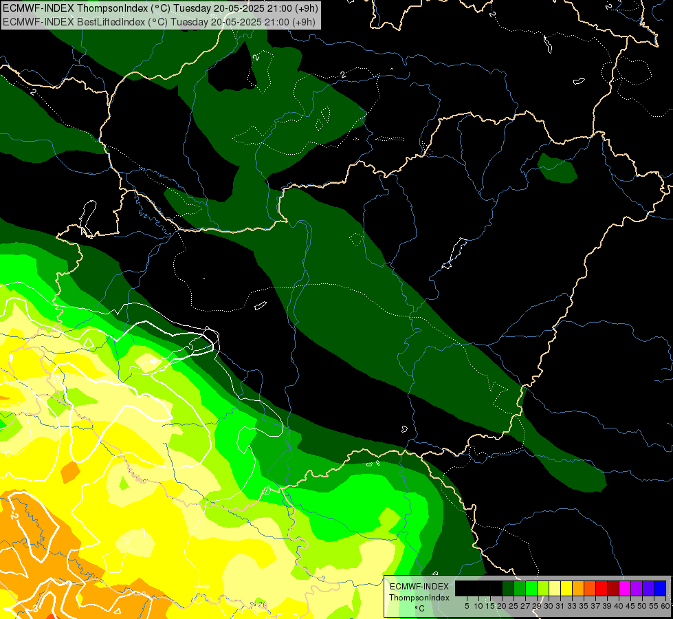Click the legend tick value 15
Image resolution: width=673 pixels, height=619 pixels.
pyautogui.click(x=490, y=606)
